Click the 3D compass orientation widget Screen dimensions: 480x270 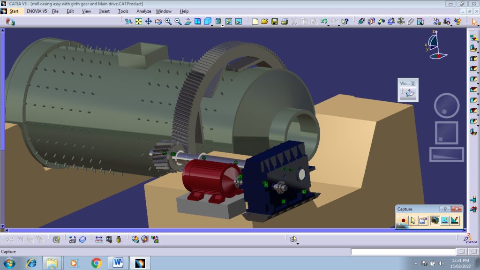[x=435, y=45]
